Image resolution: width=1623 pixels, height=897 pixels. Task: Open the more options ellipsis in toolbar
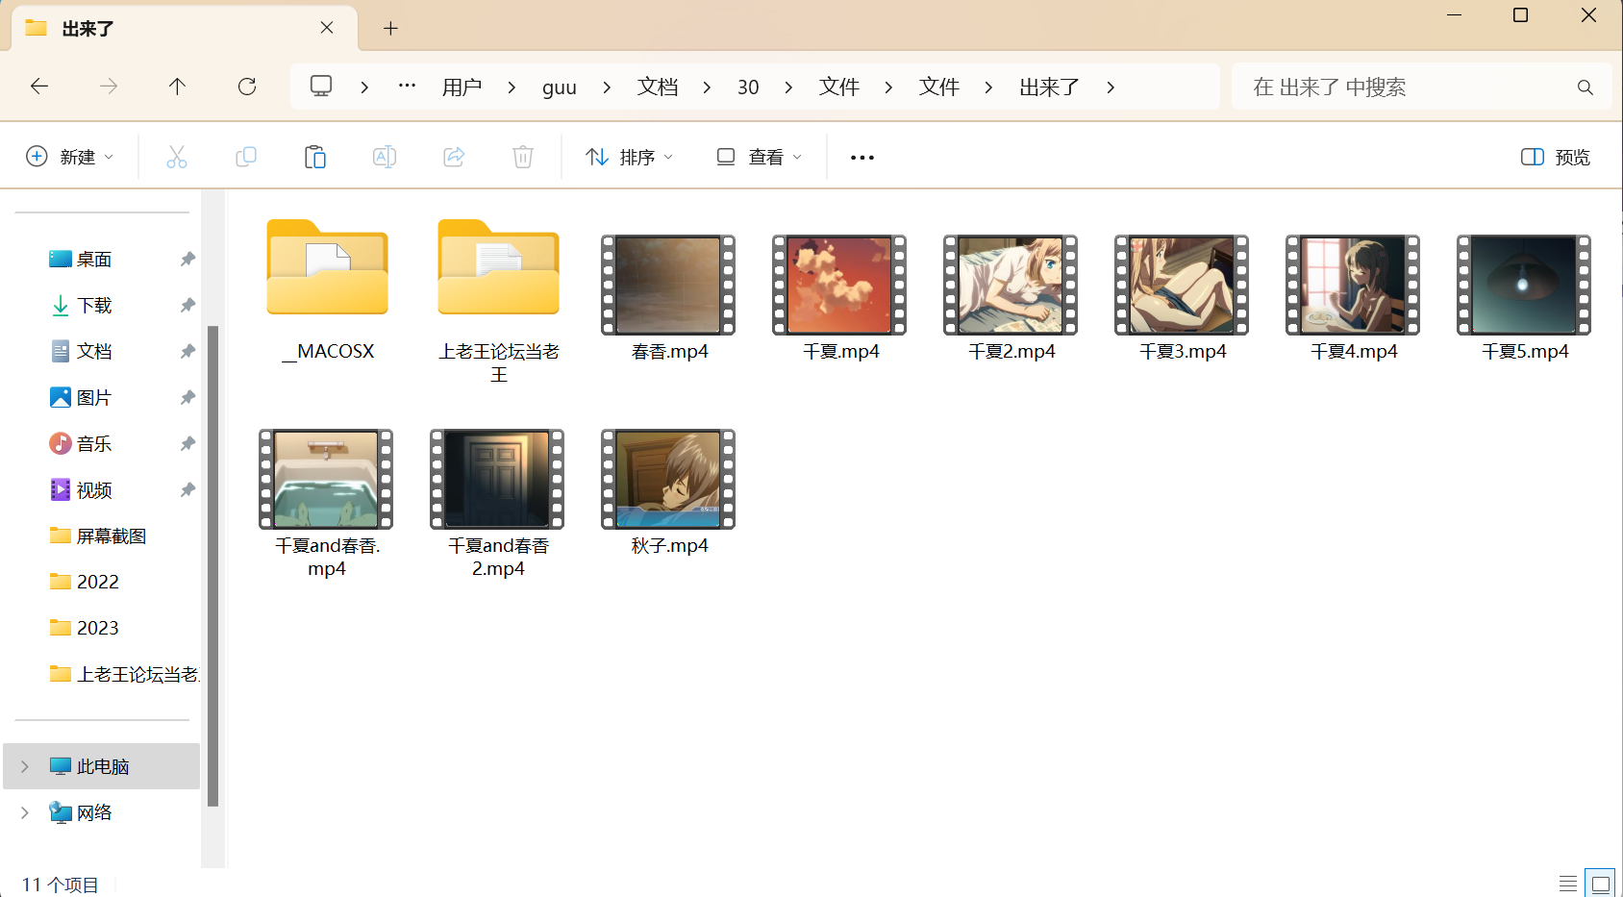point(862,158)
